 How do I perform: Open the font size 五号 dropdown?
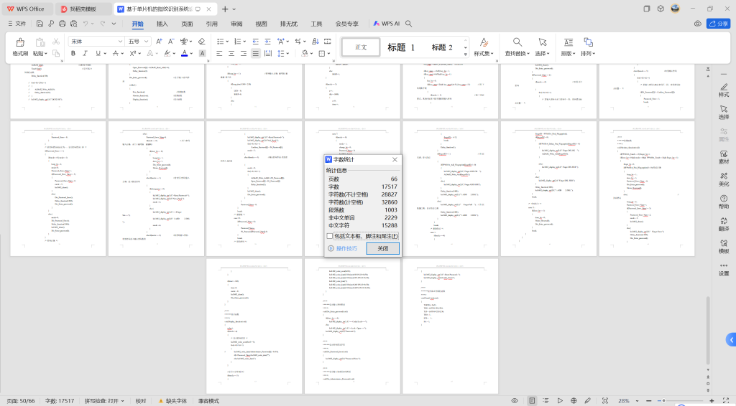tap(147, 41)
